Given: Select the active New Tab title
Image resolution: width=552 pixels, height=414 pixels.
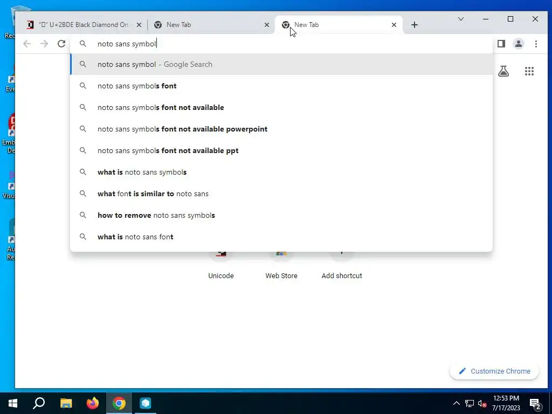Looking at the screenshot, I should click(x=306, y=25).
